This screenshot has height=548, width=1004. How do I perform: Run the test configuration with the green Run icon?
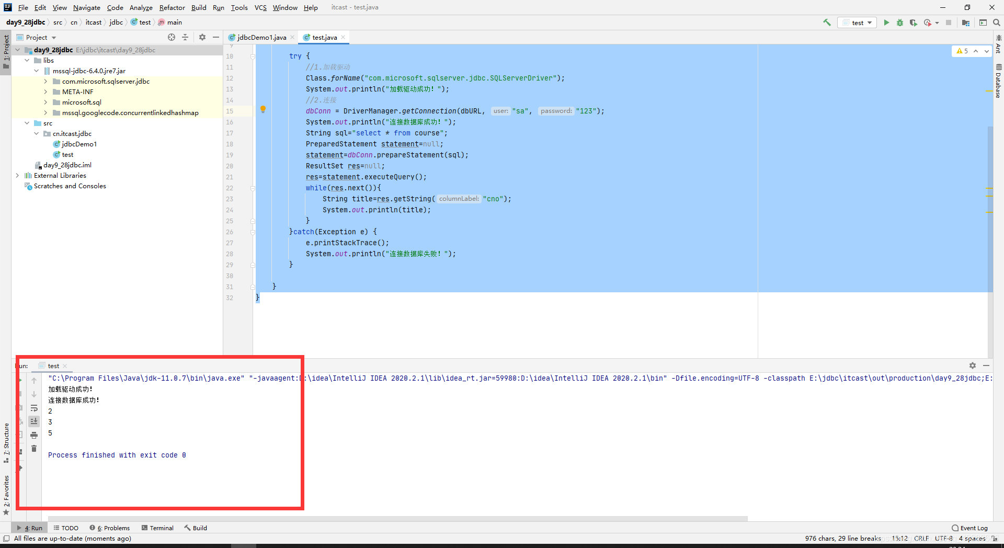click(x=886, y=22)
